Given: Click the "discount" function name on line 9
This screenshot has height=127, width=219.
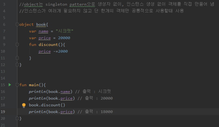Looking at the screenshot, I should [x=48, y=45].
